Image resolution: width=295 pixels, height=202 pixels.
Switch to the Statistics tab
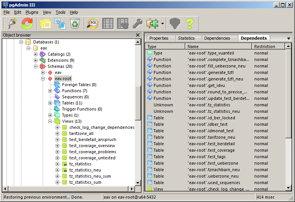186,38
